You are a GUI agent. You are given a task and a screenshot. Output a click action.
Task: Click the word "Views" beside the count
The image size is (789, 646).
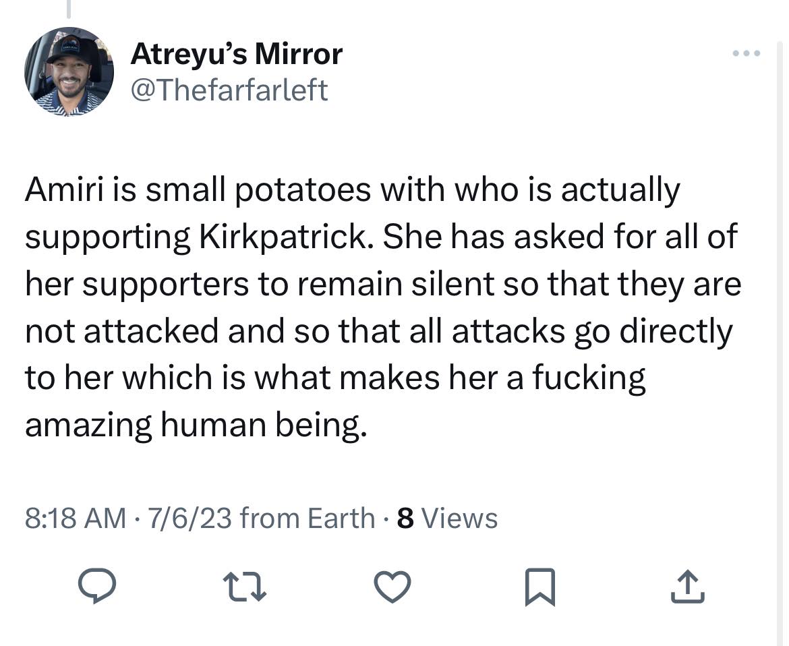(463, 518)
